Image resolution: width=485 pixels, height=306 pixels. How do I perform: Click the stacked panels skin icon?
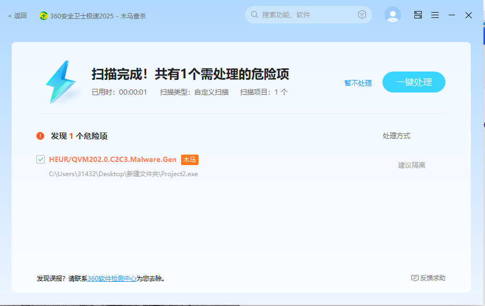pos(418,15)
